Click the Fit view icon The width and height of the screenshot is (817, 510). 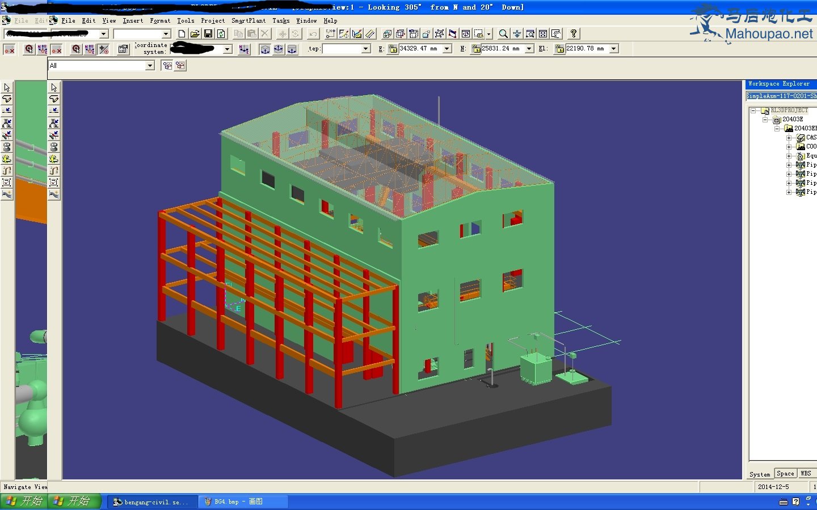[x=543, y=33]
